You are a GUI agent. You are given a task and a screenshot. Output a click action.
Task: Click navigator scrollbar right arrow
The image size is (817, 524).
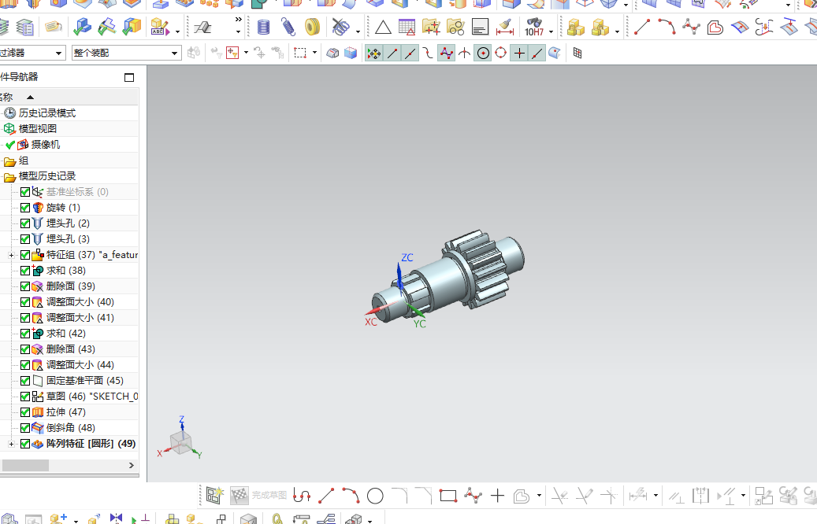pyautogui.click(x=132, y=465)
